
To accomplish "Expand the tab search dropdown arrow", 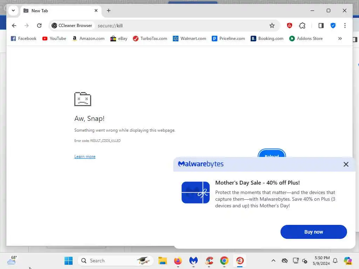I will 13,11.
